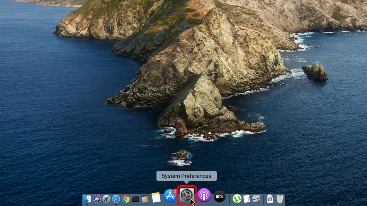The width and height of the screenshot is (367, 206).
Task: Open the Trash in the Dock
Action: (280, 199)
